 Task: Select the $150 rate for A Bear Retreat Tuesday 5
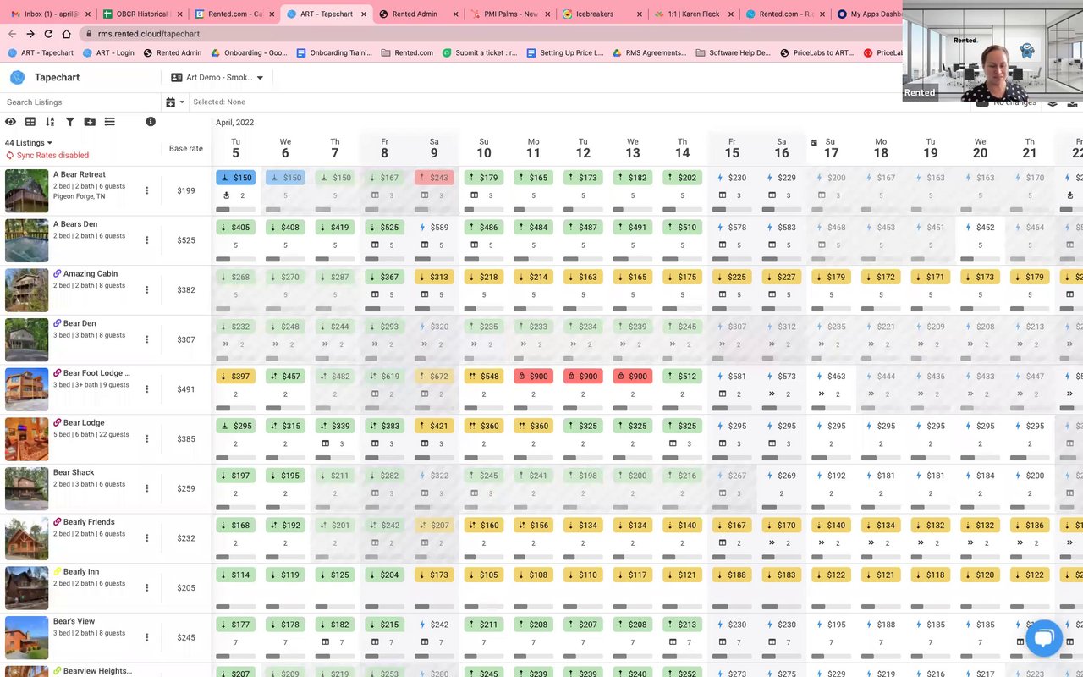236,178
